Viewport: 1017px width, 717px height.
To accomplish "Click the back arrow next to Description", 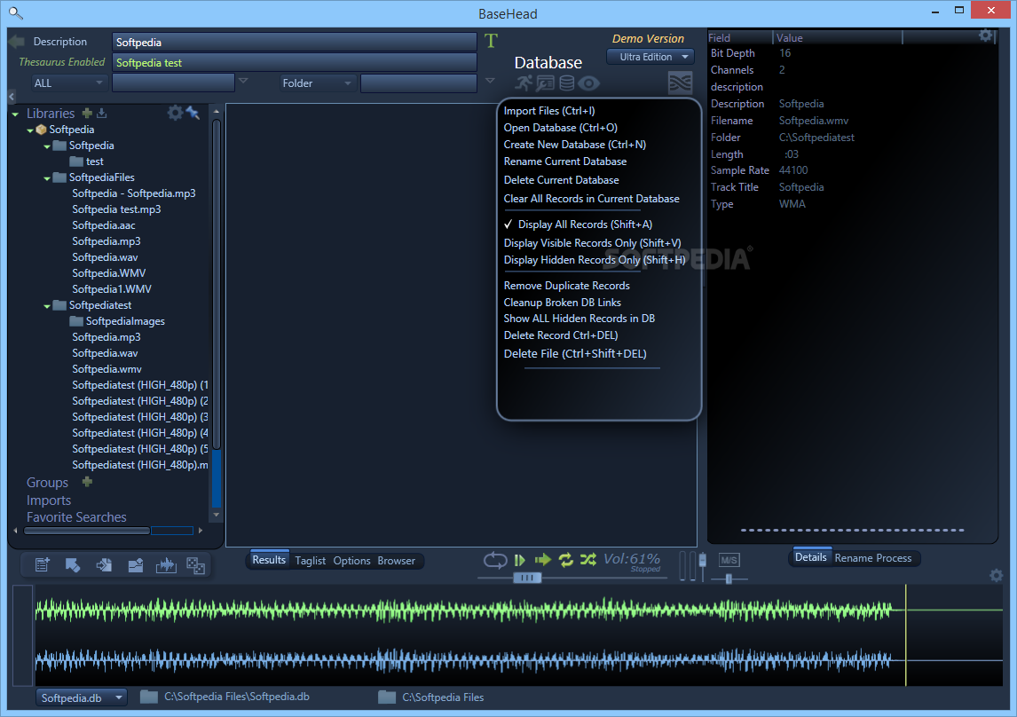I will (x=16, y=42).
